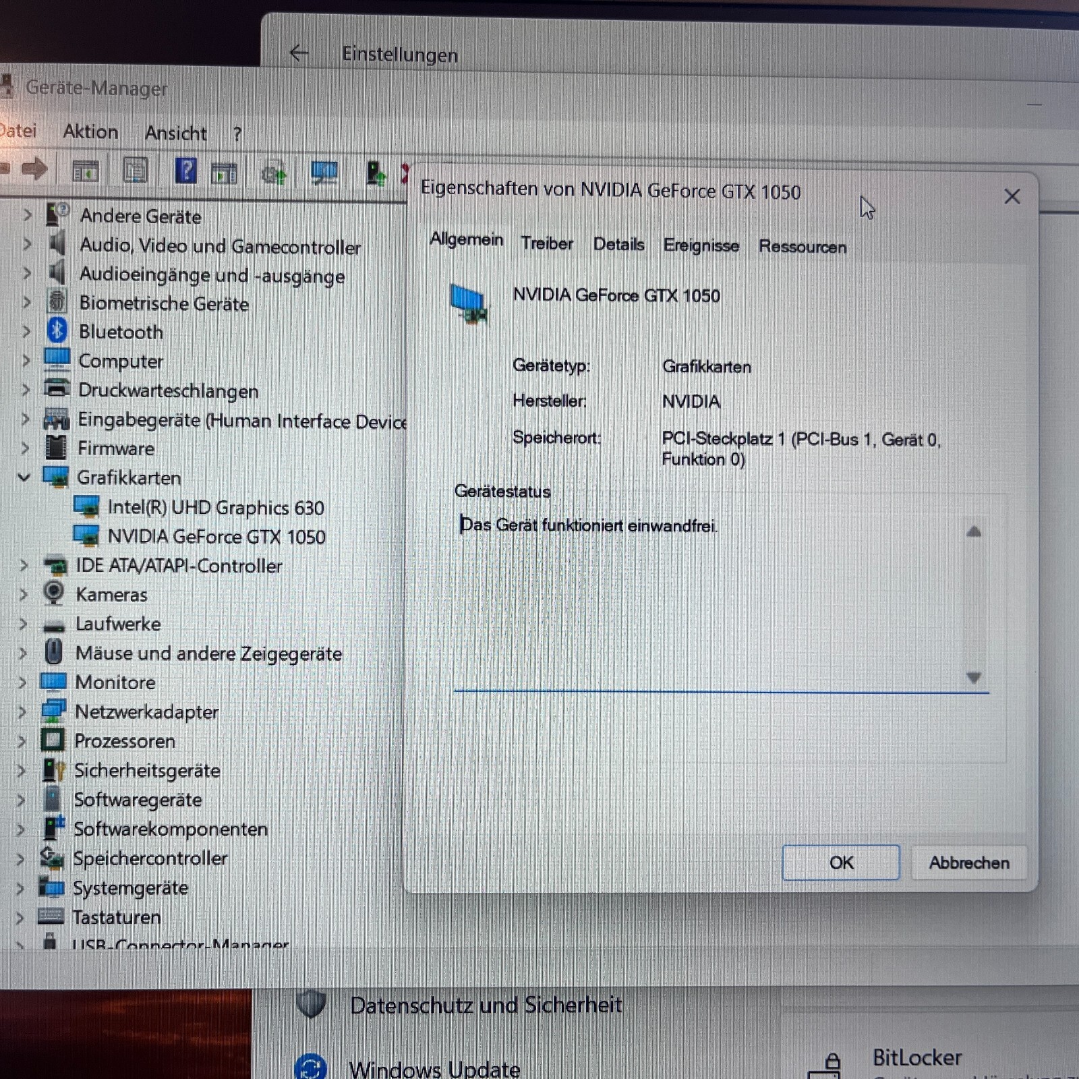
Task: Select the Allgemein tab
Action: tap(467, 239)
